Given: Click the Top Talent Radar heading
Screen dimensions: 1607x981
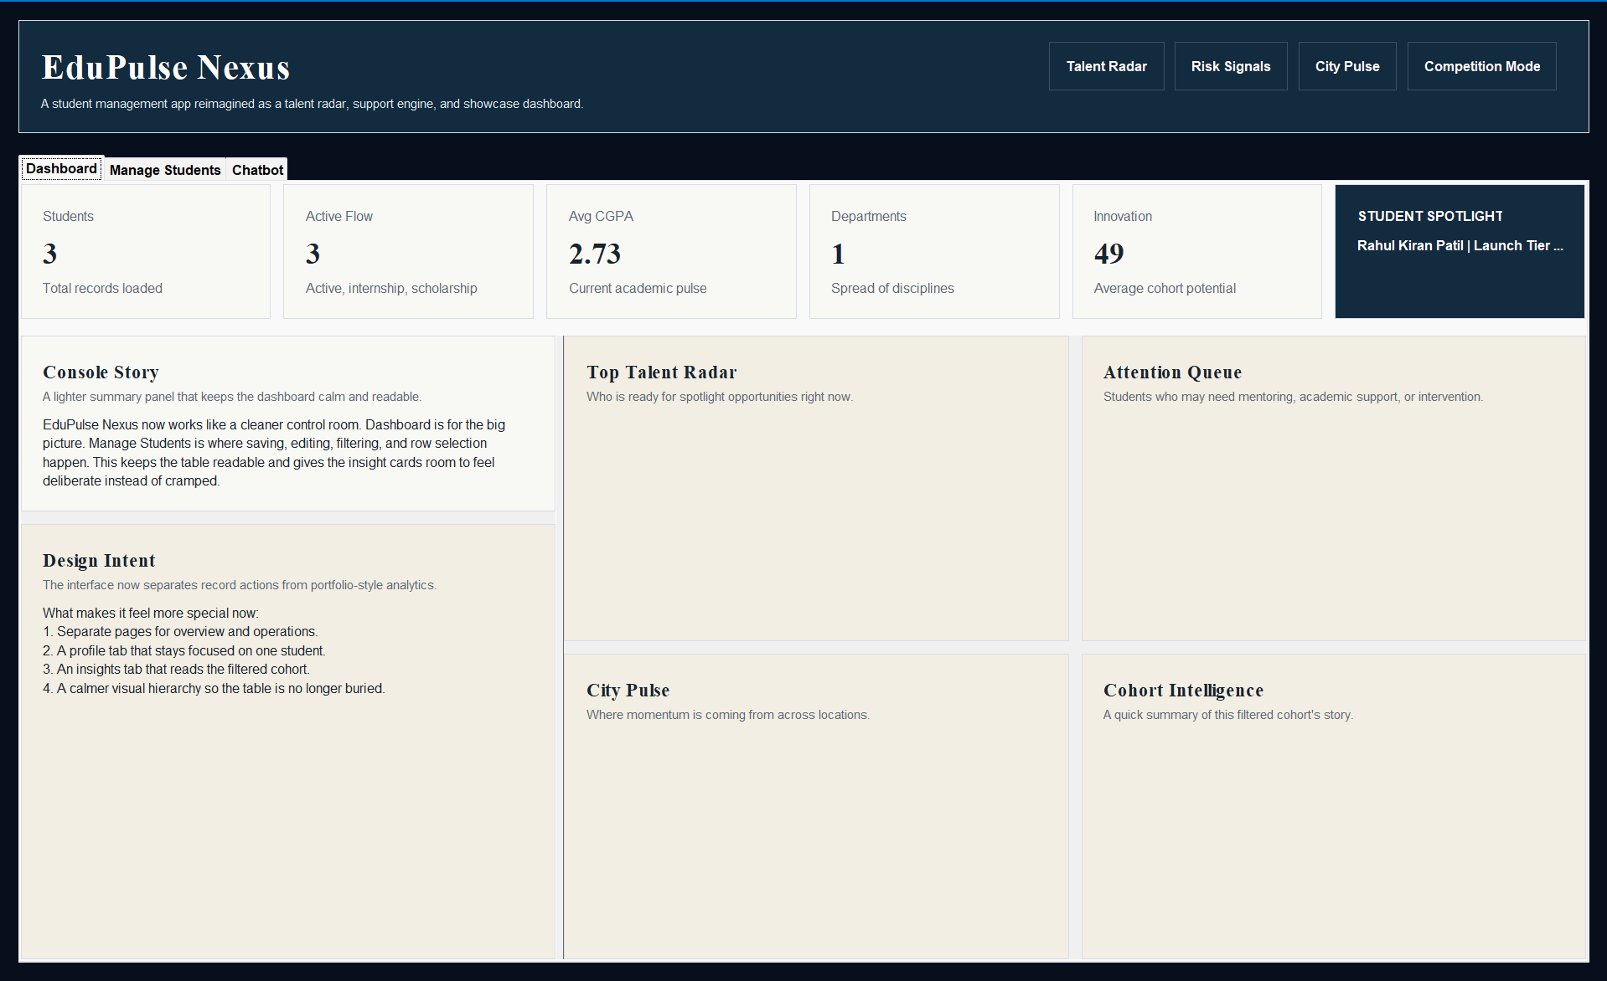Looking at the screenshot, I should tap(661, 372).
